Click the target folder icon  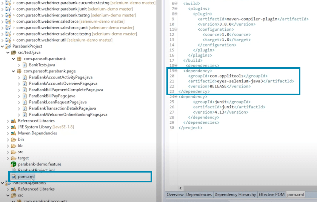click(14, 158)
